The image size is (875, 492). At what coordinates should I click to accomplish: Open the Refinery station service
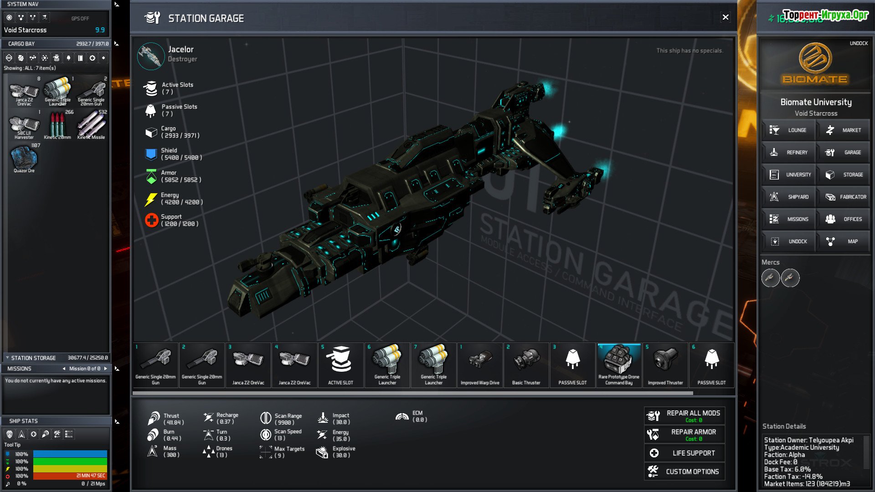tap(789, 153)
